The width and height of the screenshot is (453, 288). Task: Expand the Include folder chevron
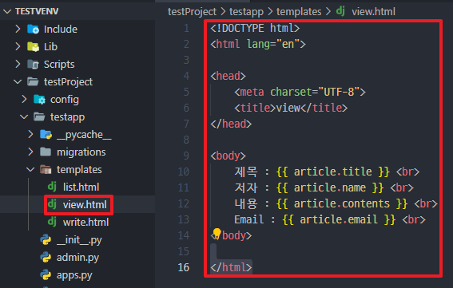point(18,29)
